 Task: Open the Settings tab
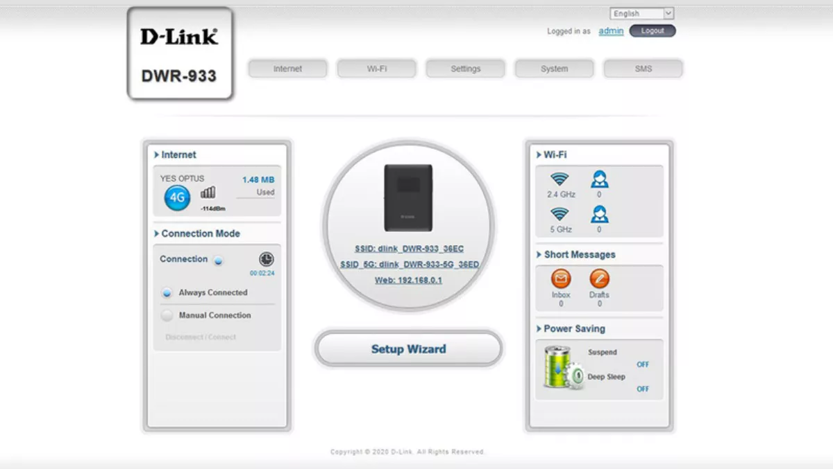[x=465, y=69]
